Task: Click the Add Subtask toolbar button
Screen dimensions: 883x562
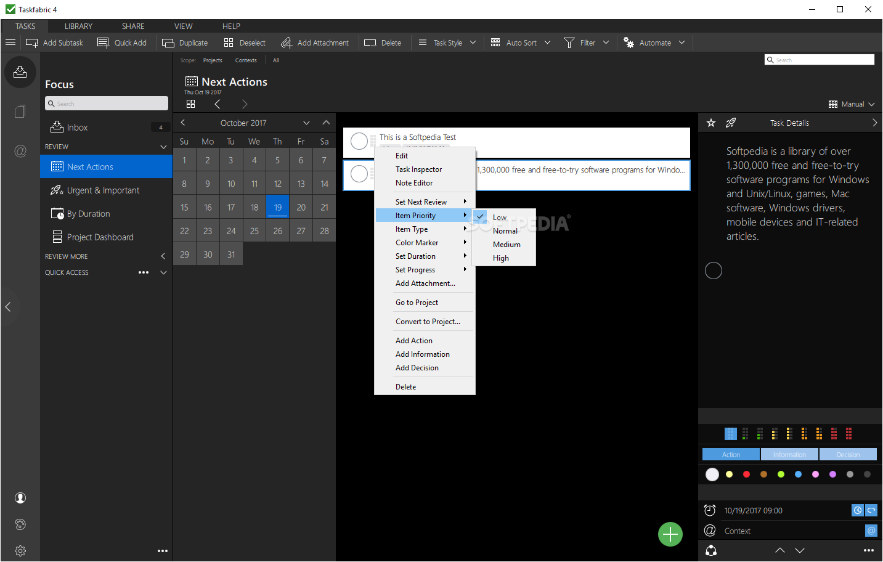Action: click(54, 43)
